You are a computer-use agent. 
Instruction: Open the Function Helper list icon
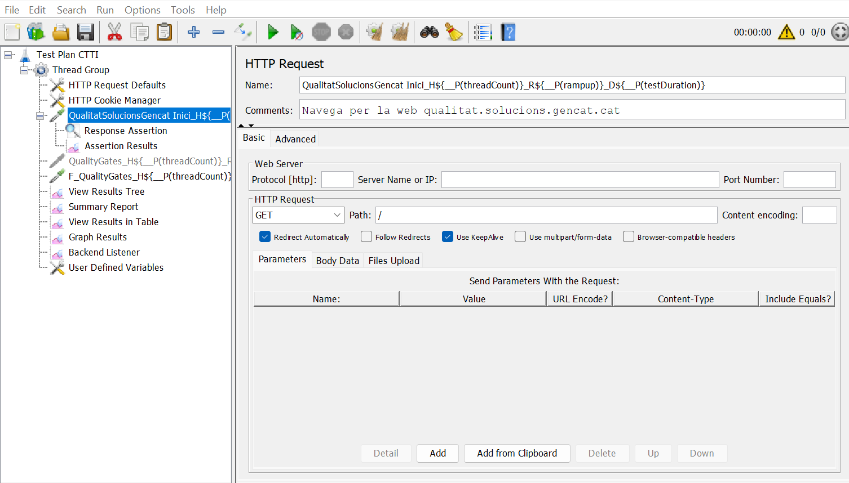coord(483,32)
